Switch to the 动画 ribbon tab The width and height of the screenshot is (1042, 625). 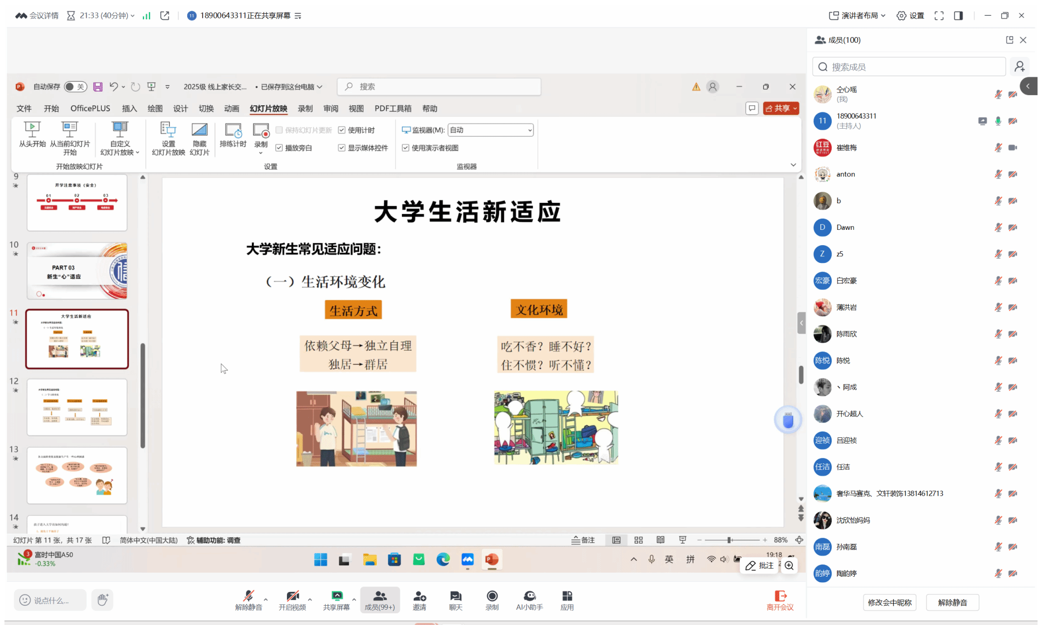coord(231,108)
